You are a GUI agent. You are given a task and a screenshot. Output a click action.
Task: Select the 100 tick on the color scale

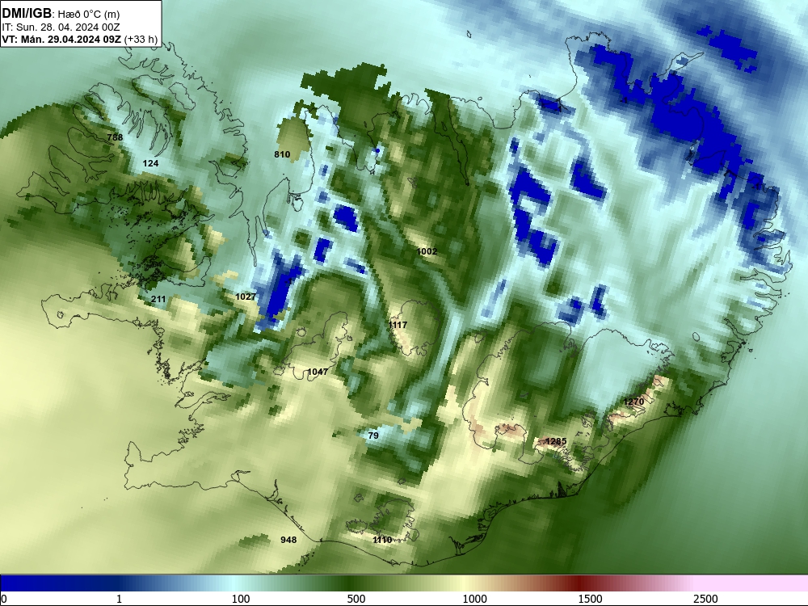coord(241,599)
